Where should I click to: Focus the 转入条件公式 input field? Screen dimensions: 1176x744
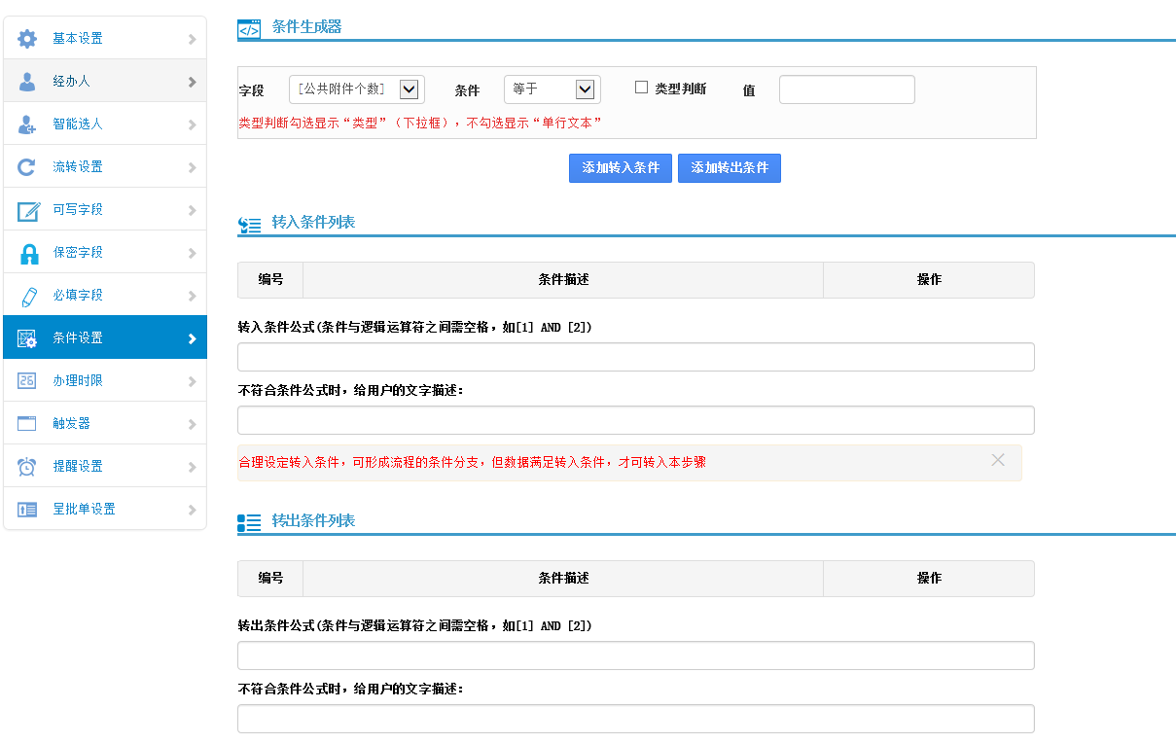tap(635, 357)
